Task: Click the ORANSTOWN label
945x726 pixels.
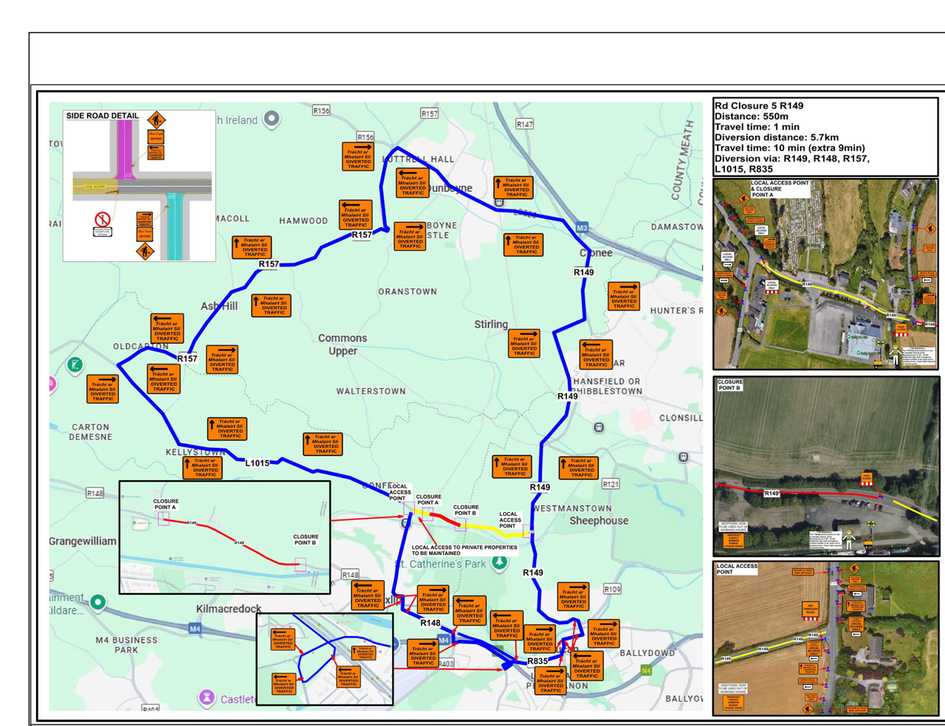Action: pos(408,291)
